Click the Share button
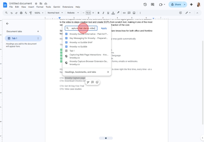The height and width of the screenshot is (142, 204). (x=176, y=4)
